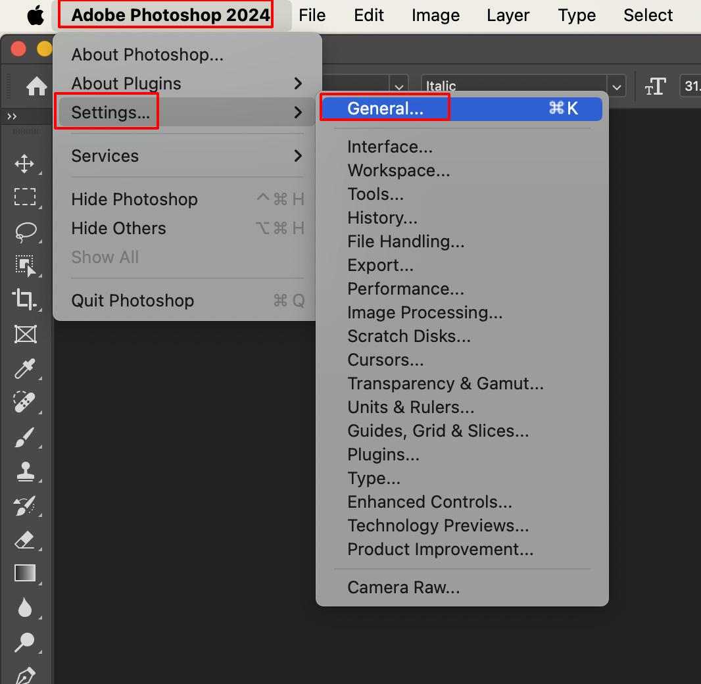Open the Type menu

[x=577, y=15]
